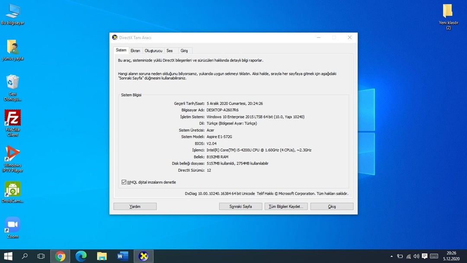Image resolution: width=467 pixels, height=263 pixels.
Task: Select the Sistem tab
Action: point(121,50)
